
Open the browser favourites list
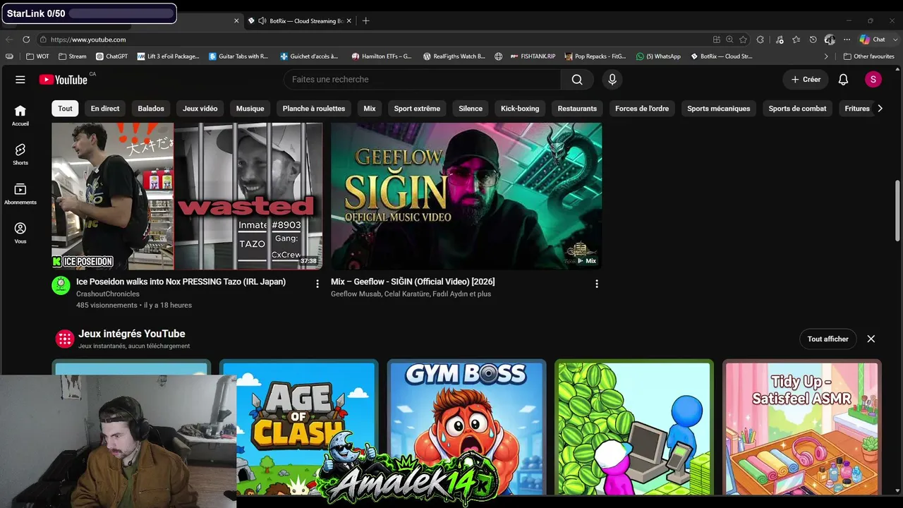pyautogui.click(x=796, y=40)
